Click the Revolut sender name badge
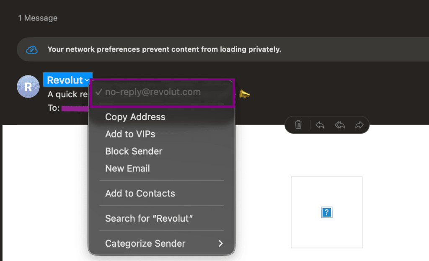 [x=65, y=80]
